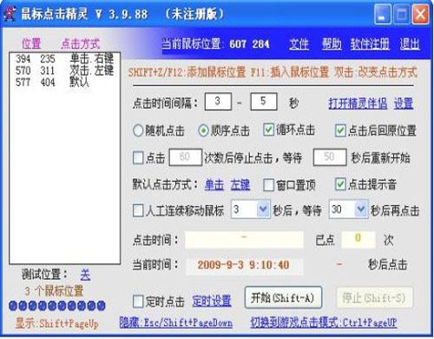This screenshot has width=434, height=339.
Task: Click the app icon in title bar
Action: pyautogui.click(x=10, y=14)
